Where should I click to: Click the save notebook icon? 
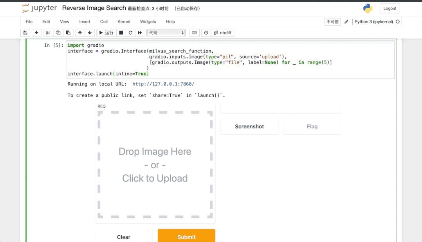[25, 33]
